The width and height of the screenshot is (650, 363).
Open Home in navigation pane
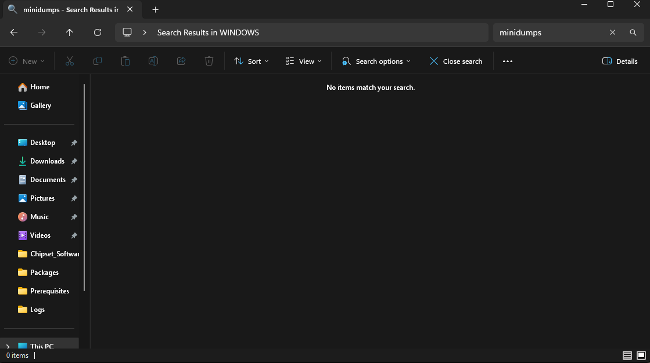[40, 87]
